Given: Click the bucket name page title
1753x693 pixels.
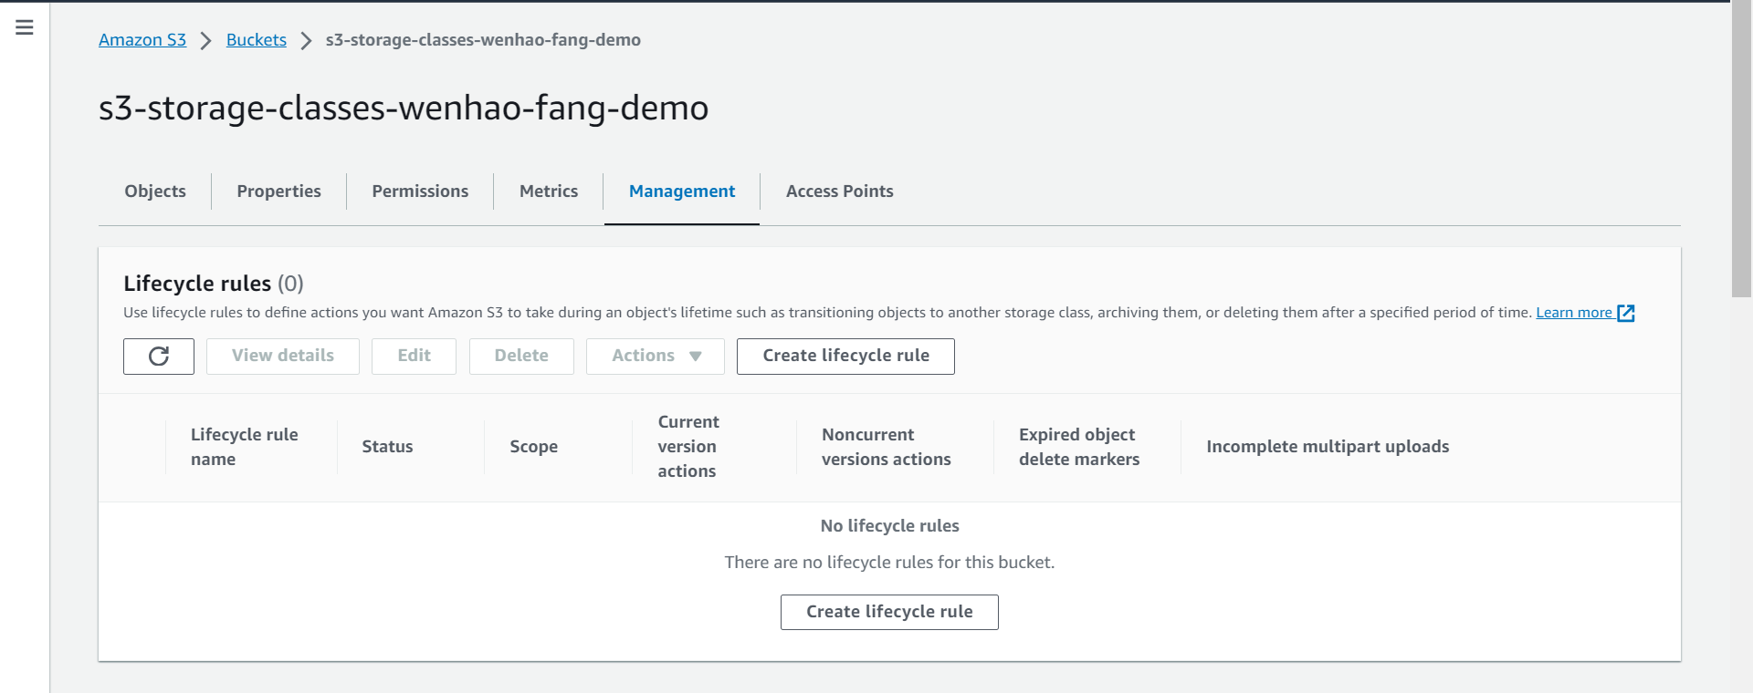Looking at the screenshot, I should click(404, 108).
